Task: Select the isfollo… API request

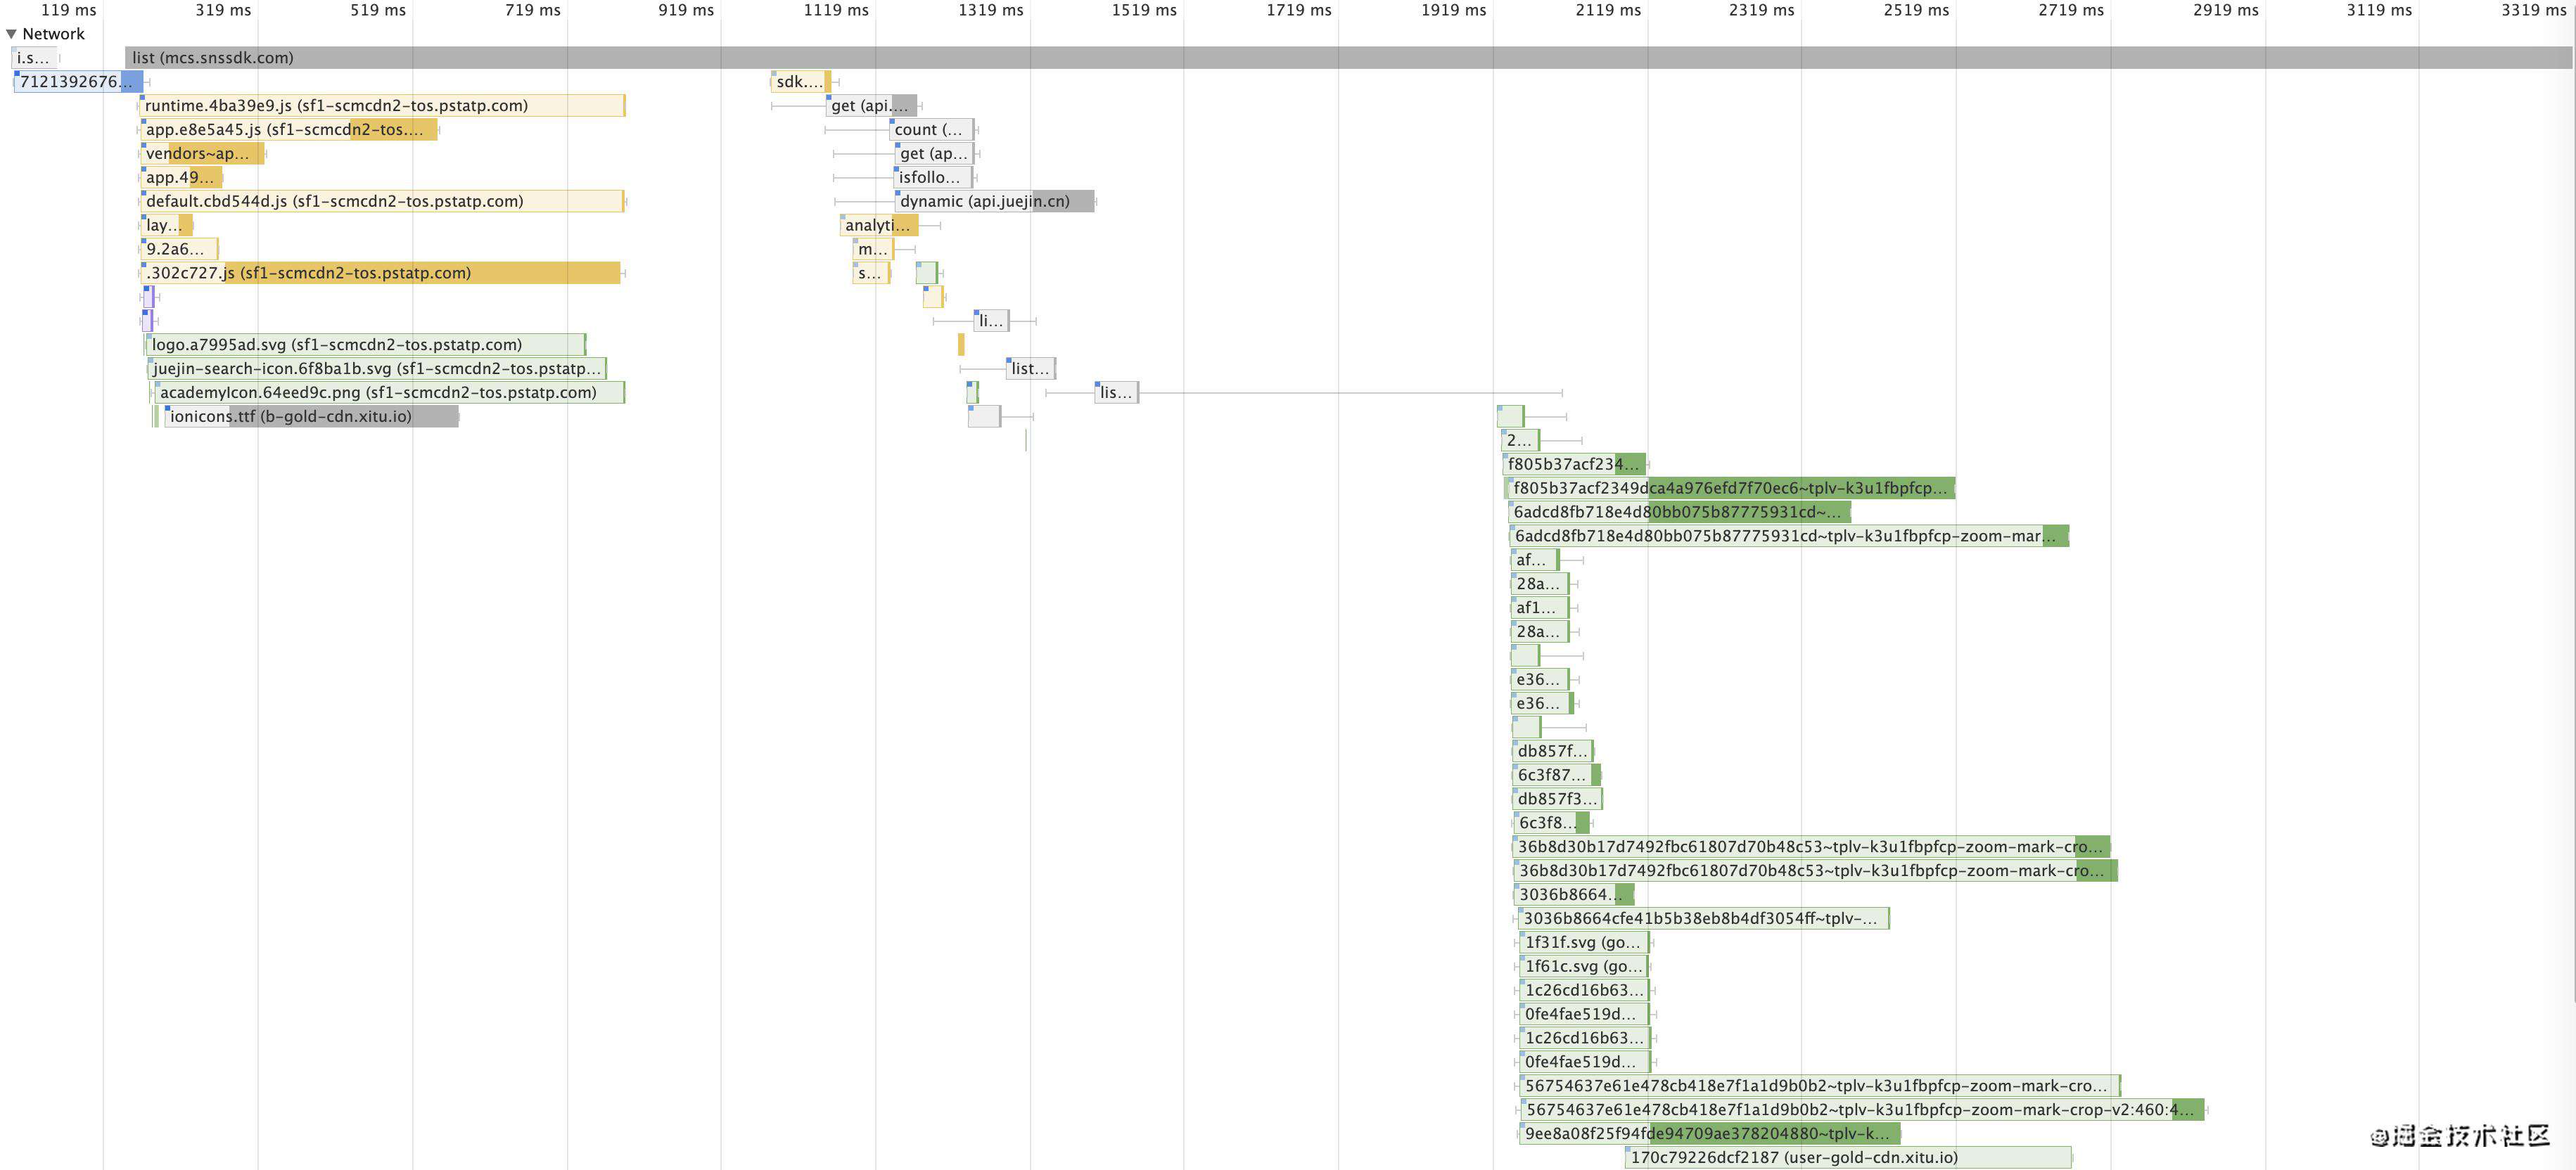Action: (x=932, y=178)
